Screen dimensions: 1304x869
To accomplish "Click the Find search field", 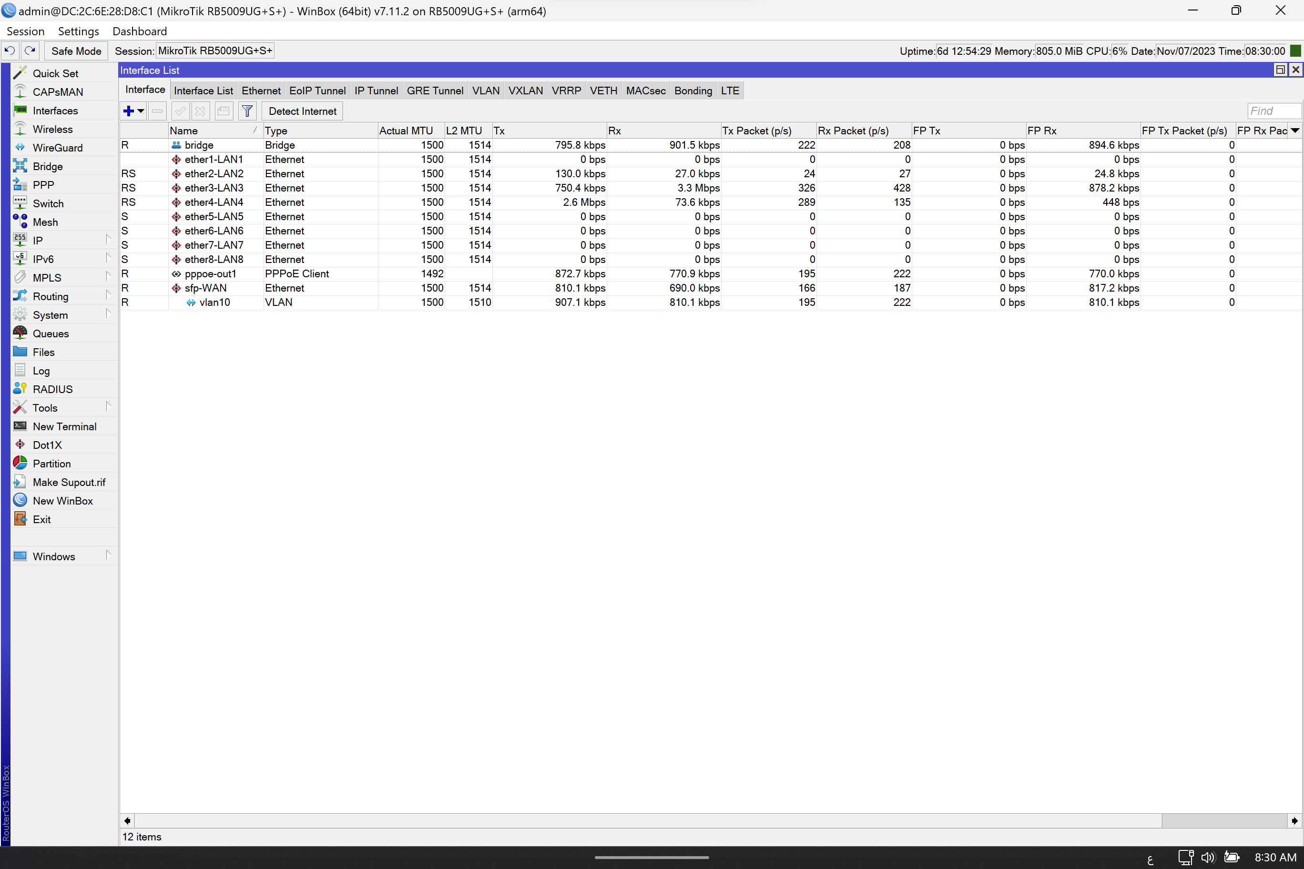I will [x=1273, y=111].
